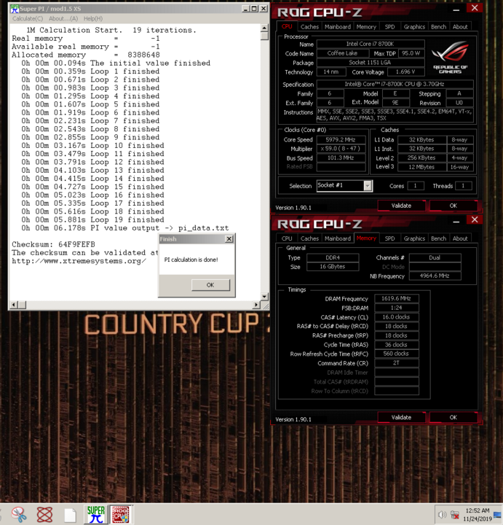The height and width of the screenshot is (525, 503).
Task: Switch to Graphics tab in lower CPU-Z
Action: [x=414, y=238]
